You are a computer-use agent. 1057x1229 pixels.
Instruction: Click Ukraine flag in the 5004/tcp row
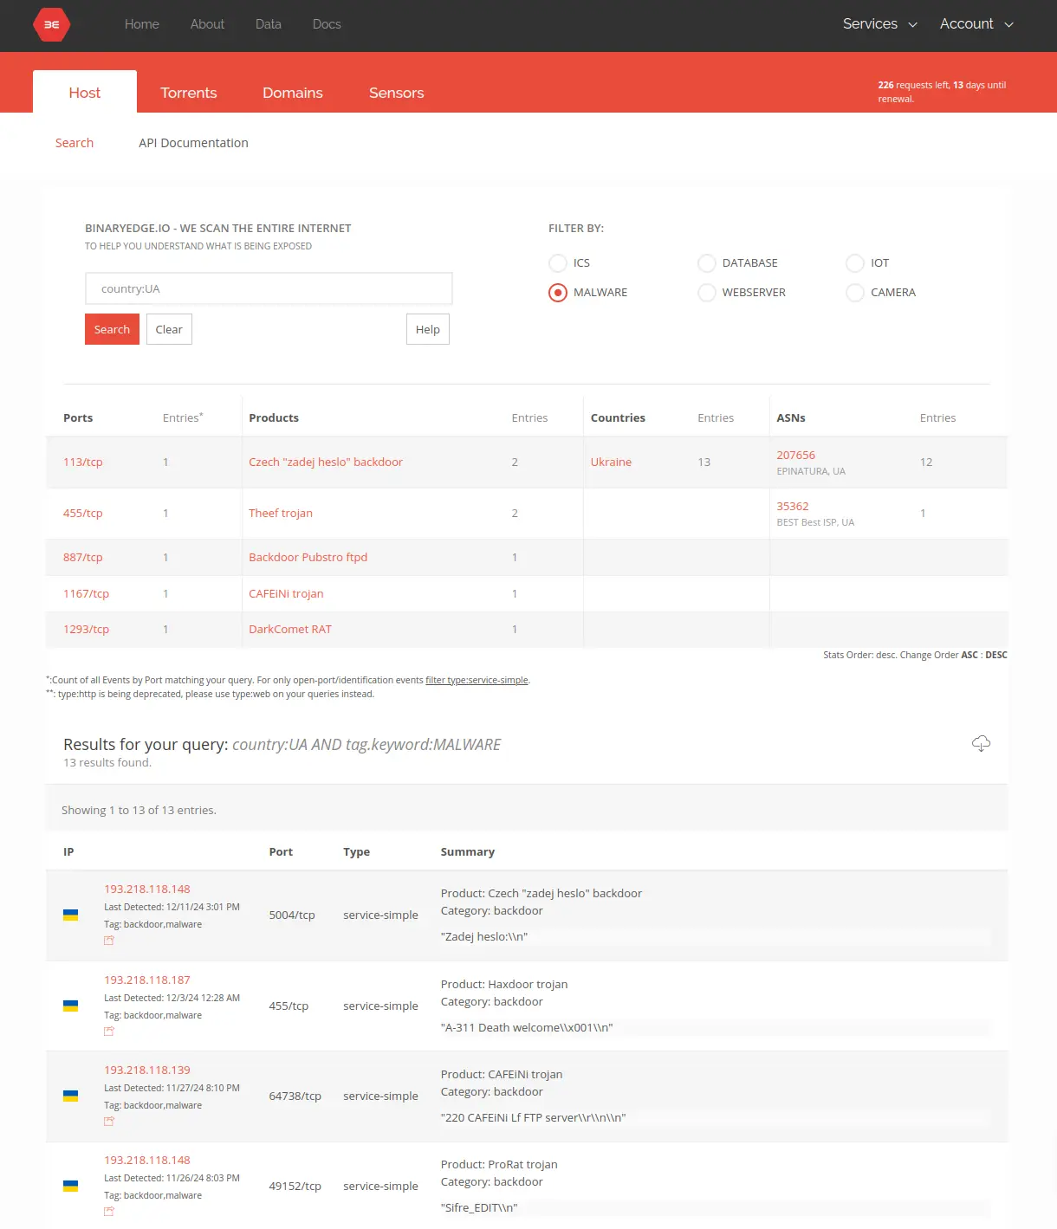point(71,915)
